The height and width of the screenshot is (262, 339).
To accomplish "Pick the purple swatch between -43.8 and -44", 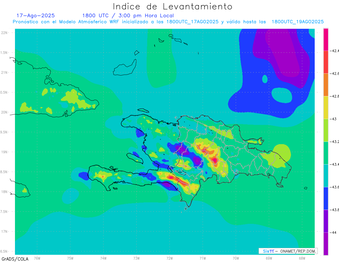I will pos(326,221).
